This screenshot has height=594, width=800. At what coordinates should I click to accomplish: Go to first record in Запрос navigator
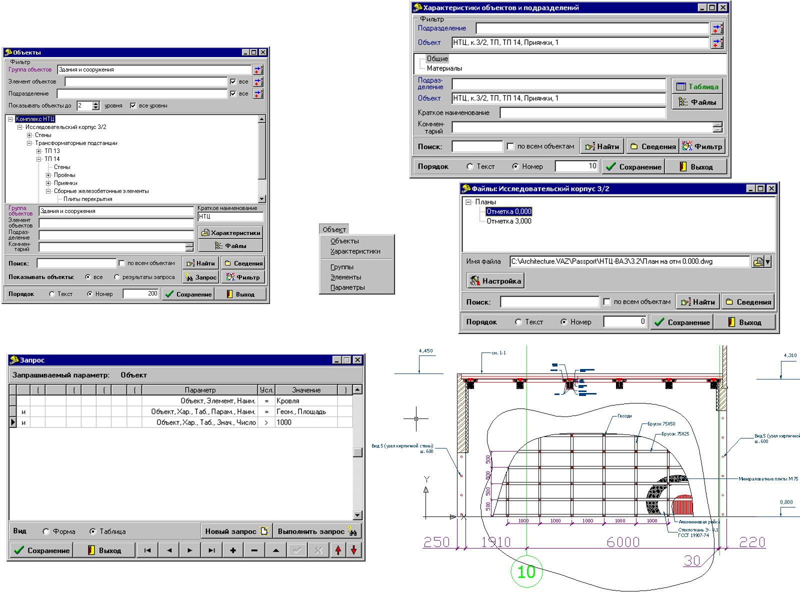[x=147, y=550]
